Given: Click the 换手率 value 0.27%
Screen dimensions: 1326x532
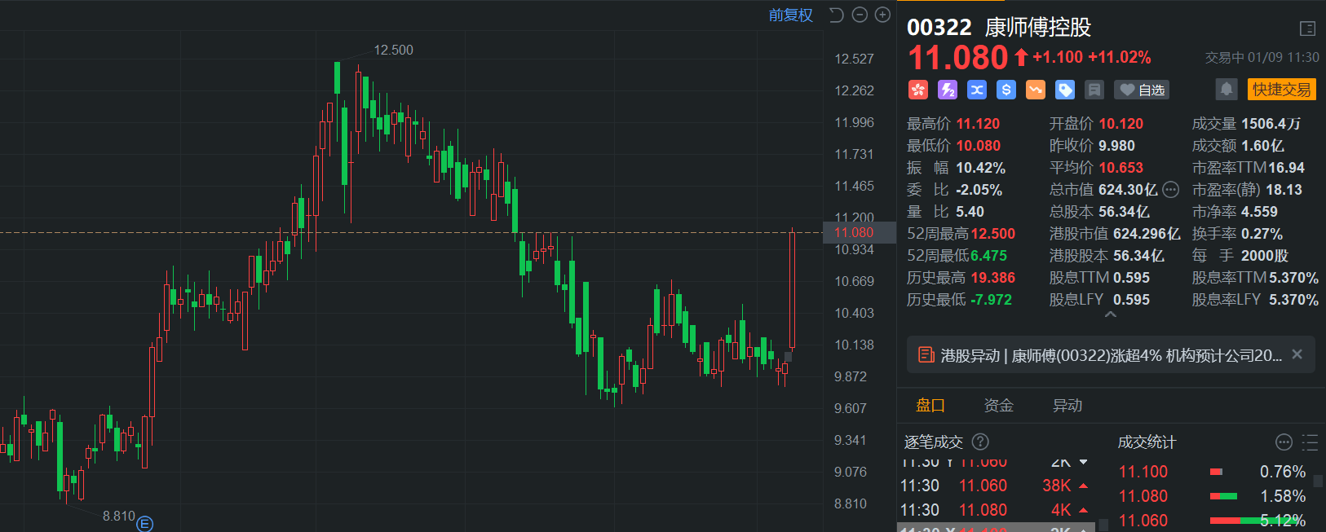Looking at the screenshot, I should pyautogui.click(x=1262, y=234).
